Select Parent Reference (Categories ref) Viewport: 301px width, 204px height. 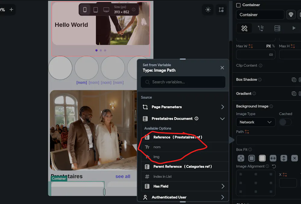click(185, 167)
